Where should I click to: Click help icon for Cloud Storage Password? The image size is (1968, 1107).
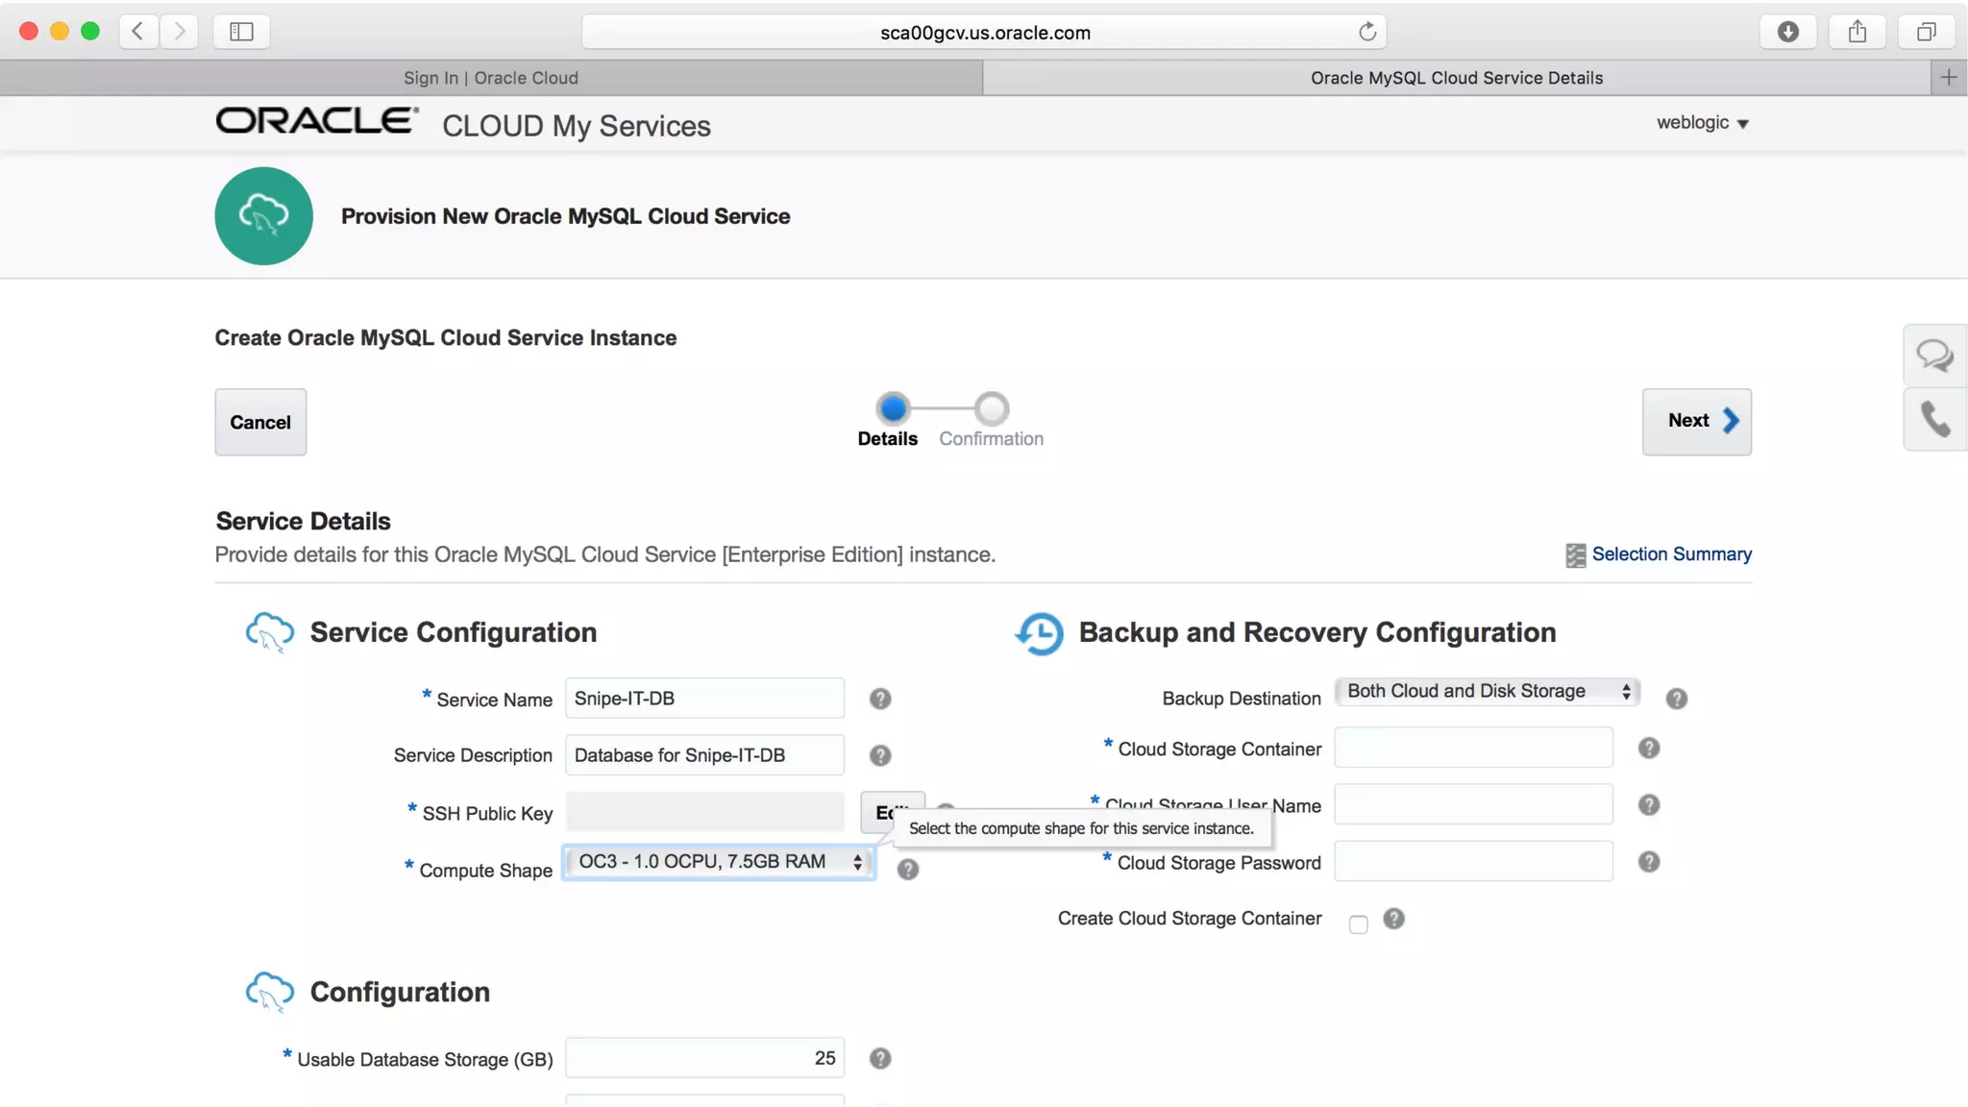1648,862
